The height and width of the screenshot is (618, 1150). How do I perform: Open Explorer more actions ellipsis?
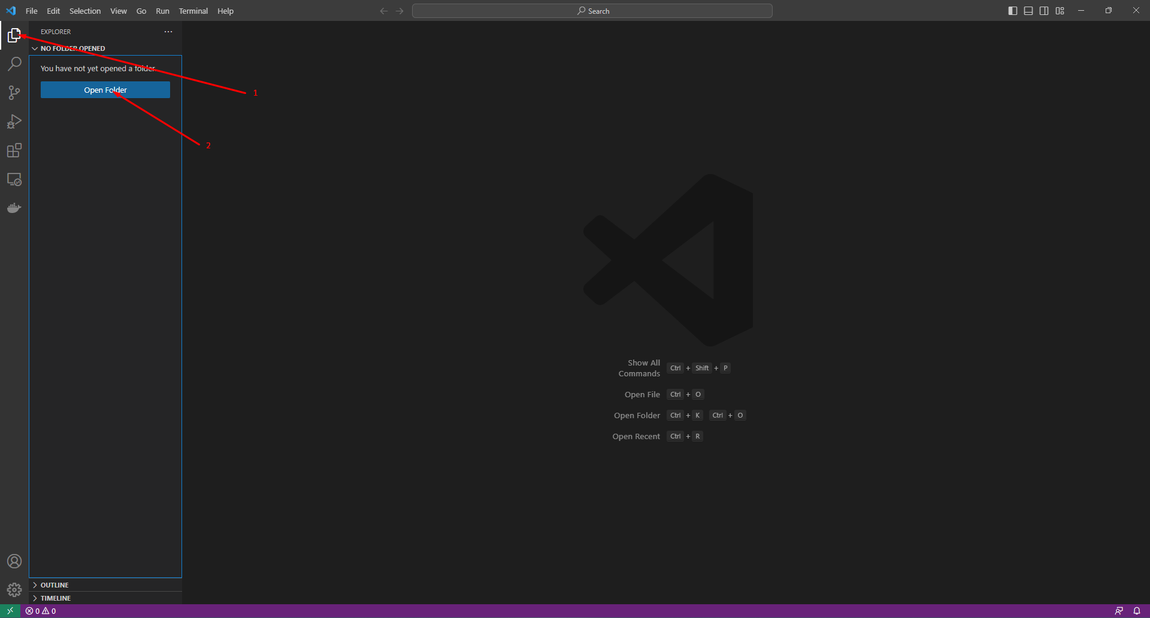click(168, 32)
